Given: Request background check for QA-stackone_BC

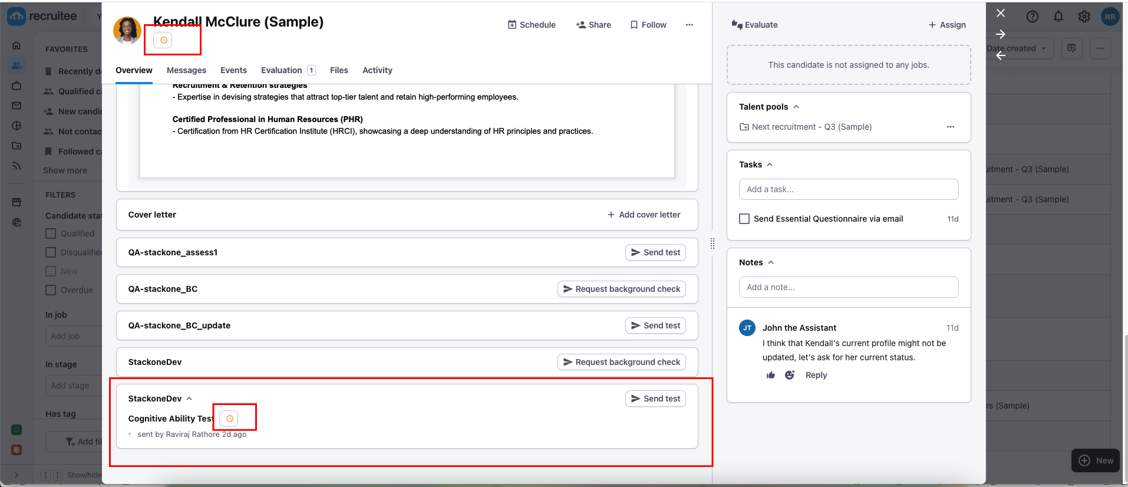Looking at the screenshot, I should pyautogui.click(x=622, y=289).
